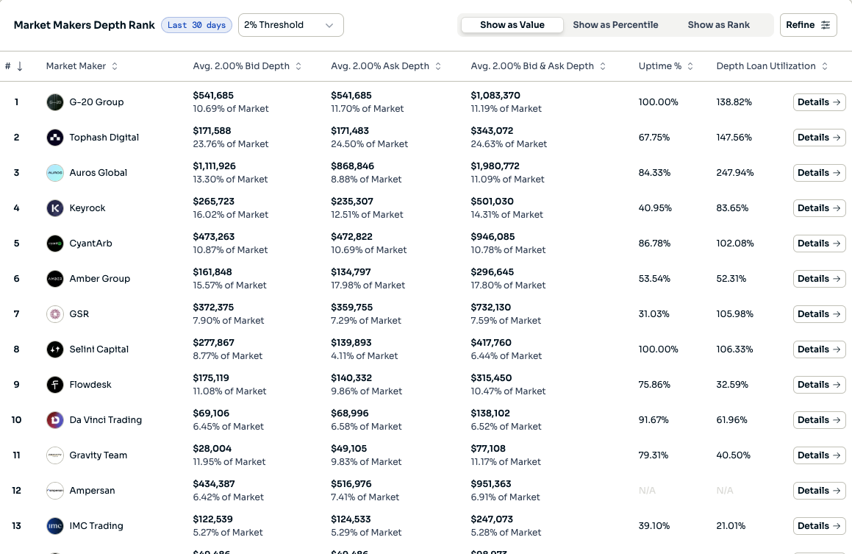
Task: View Details for Keyrock
Action: [x=819, y=208]
